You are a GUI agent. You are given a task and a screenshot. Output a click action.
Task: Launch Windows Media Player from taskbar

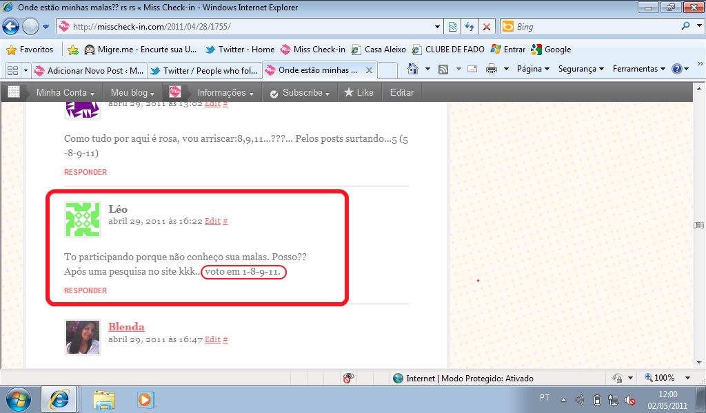(145, 399)
